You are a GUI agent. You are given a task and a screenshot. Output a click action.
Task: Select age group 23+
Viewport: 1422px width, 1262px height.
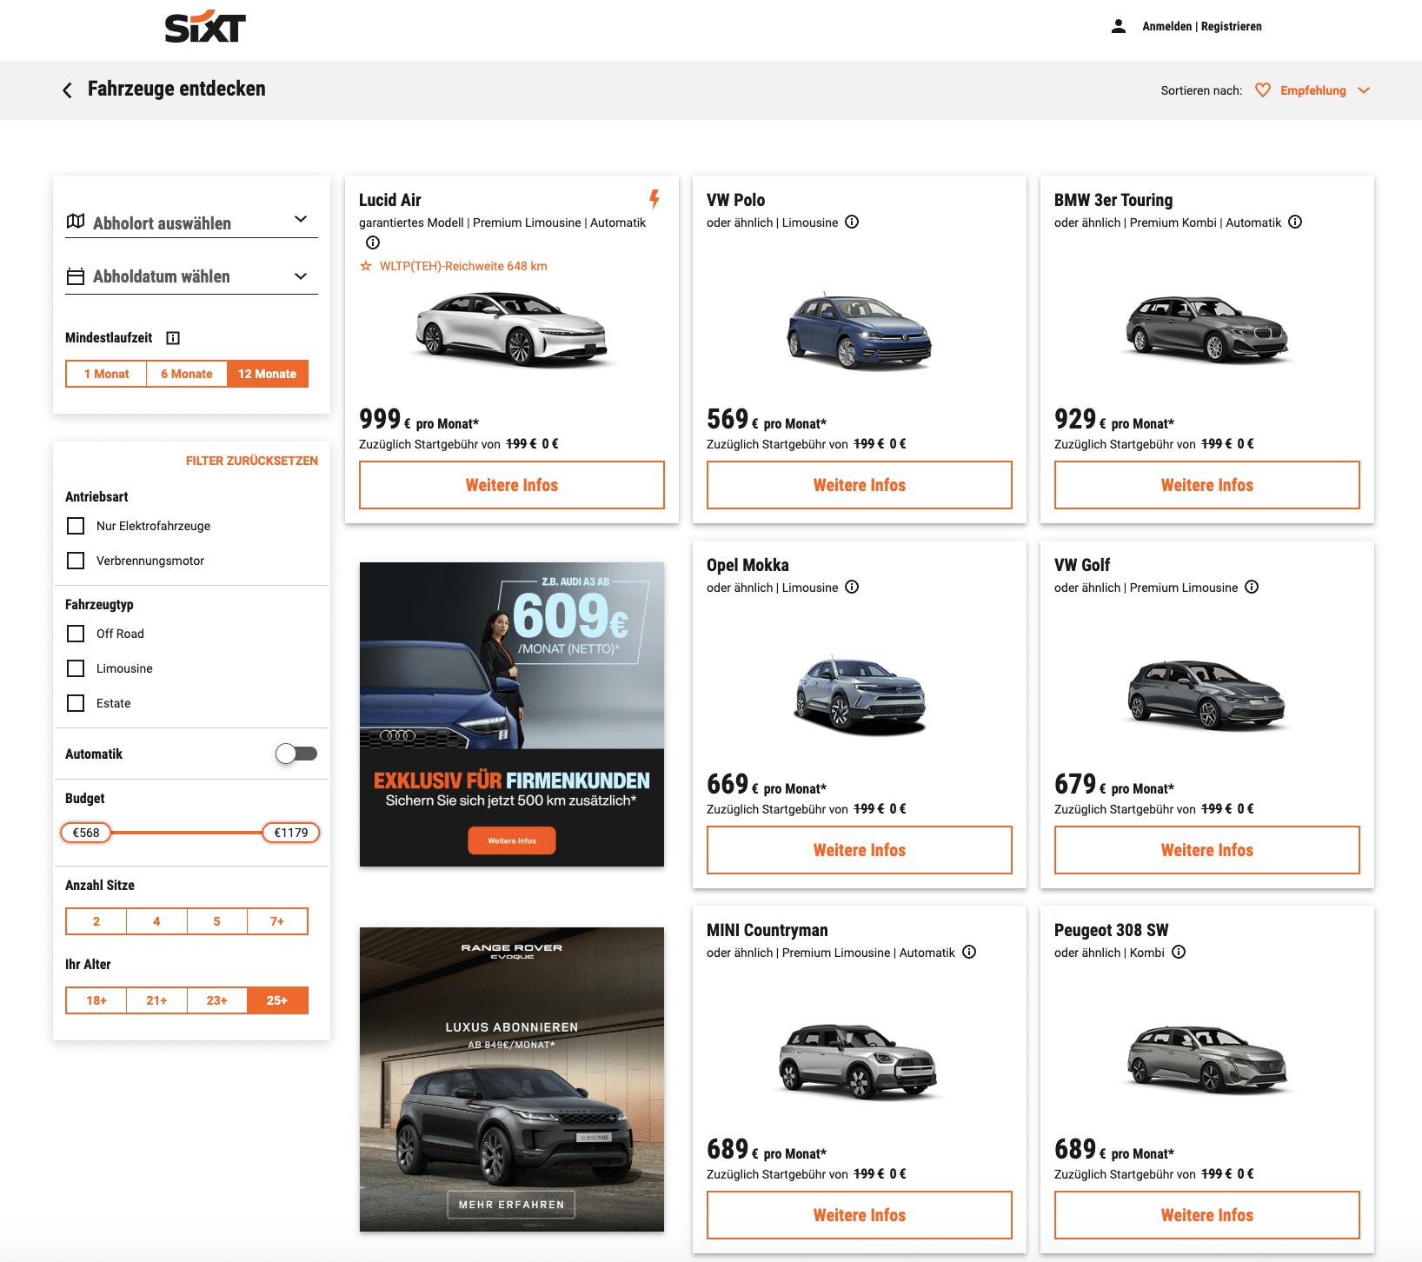(x=217, y=1000)
